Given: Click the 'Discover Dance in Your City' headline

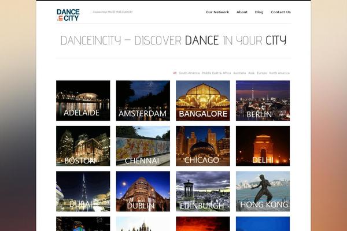Looking at the screenshot, I should click(x=173, y=40).
